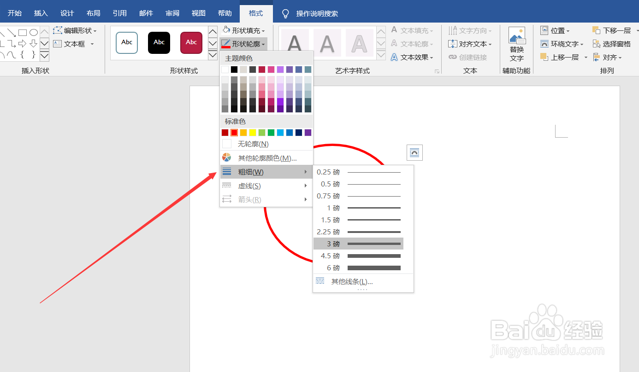
Task: Open the Edit Shape menu
Action: pos(75,30)
